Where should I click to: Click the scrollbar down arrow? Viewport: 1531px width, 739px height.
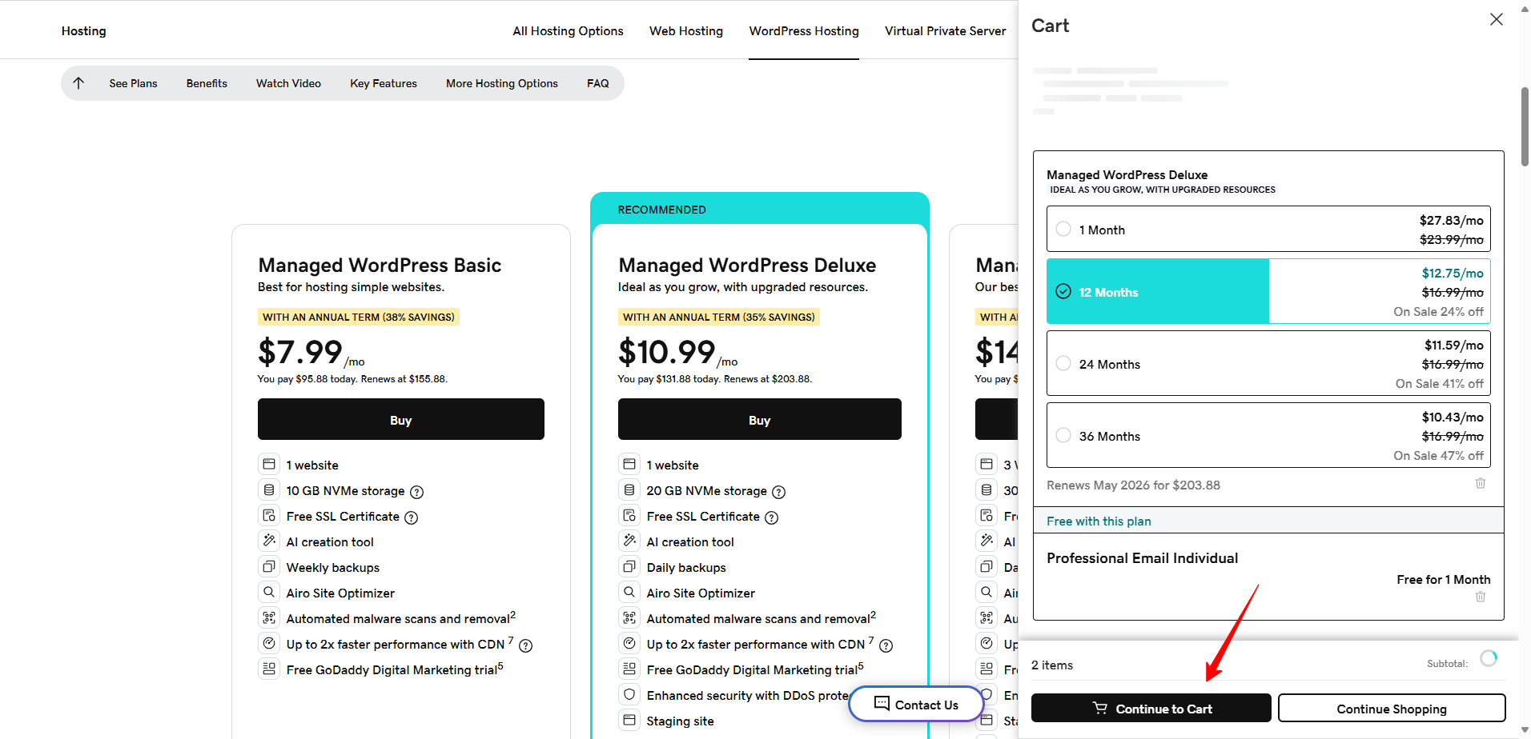coord(1525,730)
